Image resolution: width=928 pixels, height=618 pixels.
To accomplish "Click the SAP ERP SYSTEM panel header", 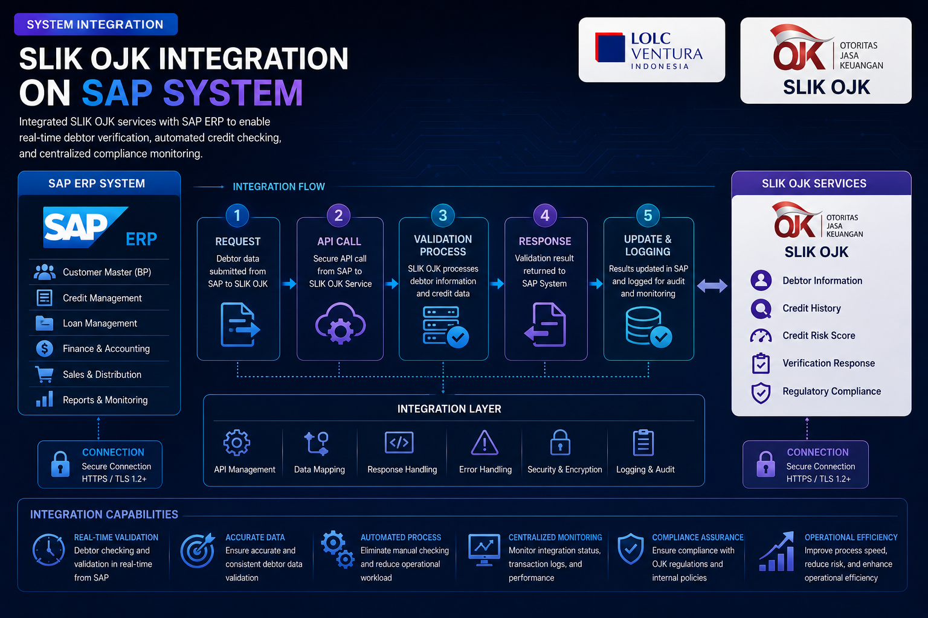I will tap(99, 183).
